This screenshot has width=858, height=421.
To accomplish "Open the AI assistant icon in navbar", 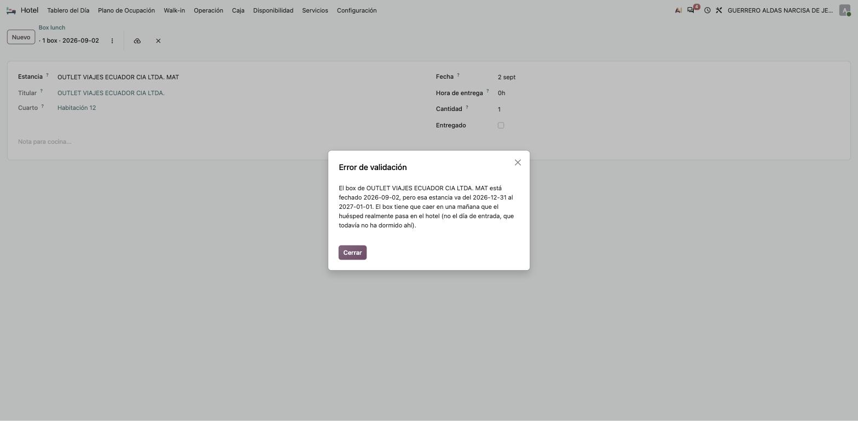I will click(679, 10).
